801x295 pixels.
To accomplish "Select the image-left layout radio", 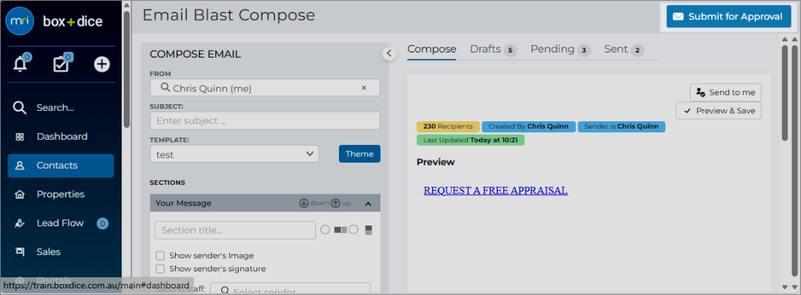I will (x=325, y=230).
